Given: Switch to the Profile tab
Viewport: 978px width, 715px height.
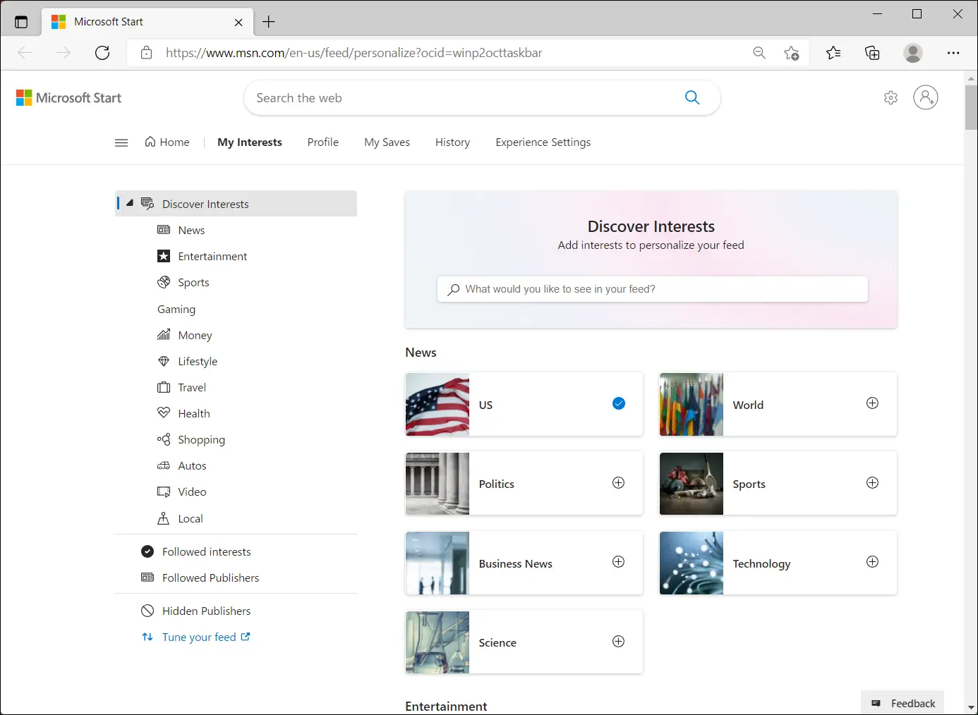Looking at the screenshot, I should [x=322, y=142].
